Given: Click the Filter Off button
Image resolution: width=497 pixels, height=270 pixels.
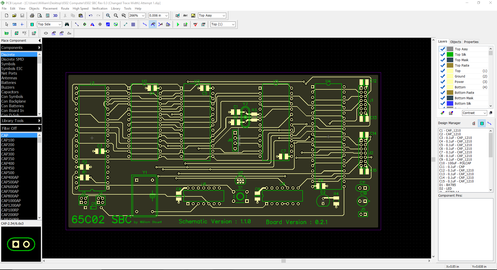Looking at the screenshot, I should click(x=21, y=129).
